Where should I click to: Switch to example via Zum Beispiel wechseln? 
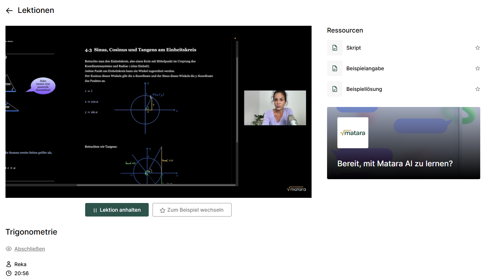192,210
